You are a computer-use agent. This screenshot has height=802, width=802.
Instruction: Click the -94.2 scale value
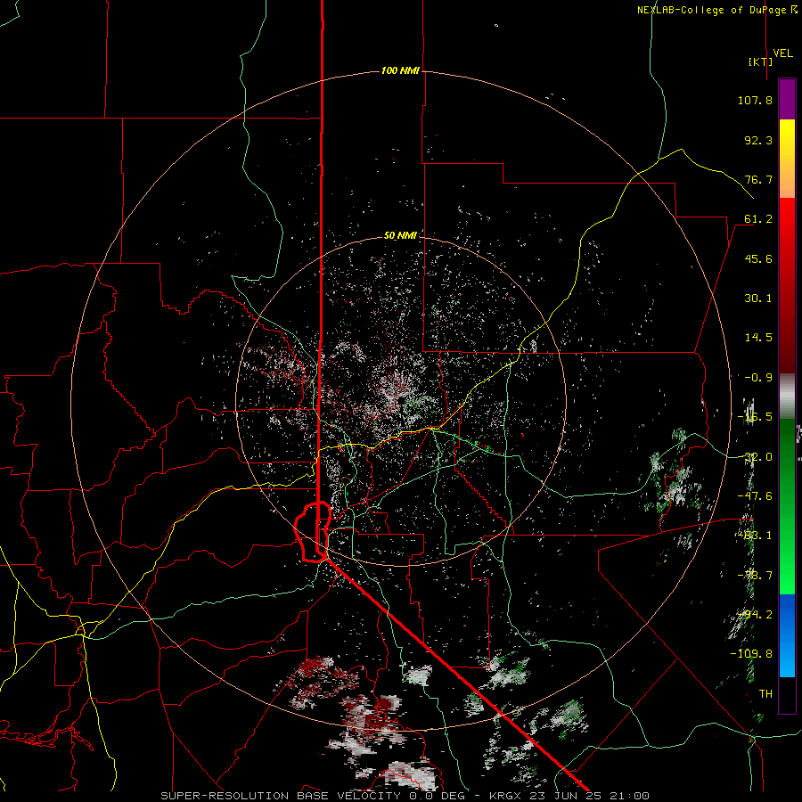pos(755,615)
